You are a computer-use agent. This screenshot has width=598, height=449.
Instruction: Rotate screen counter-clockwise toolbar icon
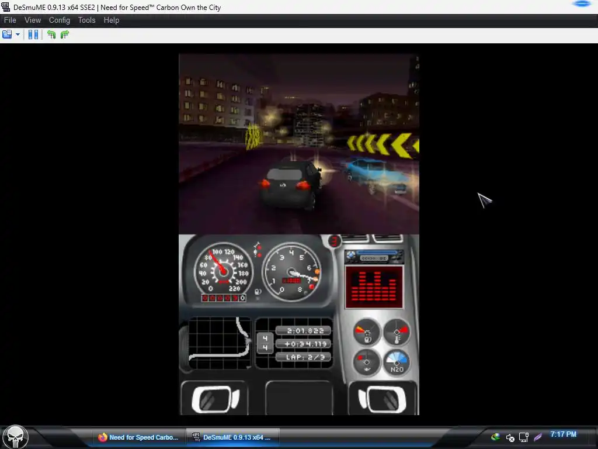coord(51,34)
